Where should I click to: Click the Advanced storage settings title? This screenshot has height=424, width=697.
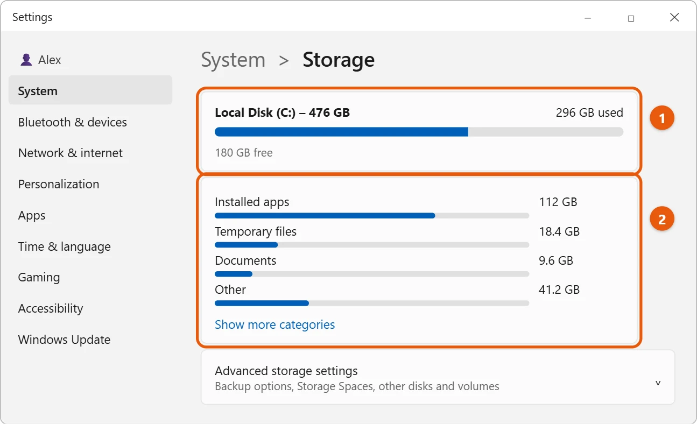(286, 371)
